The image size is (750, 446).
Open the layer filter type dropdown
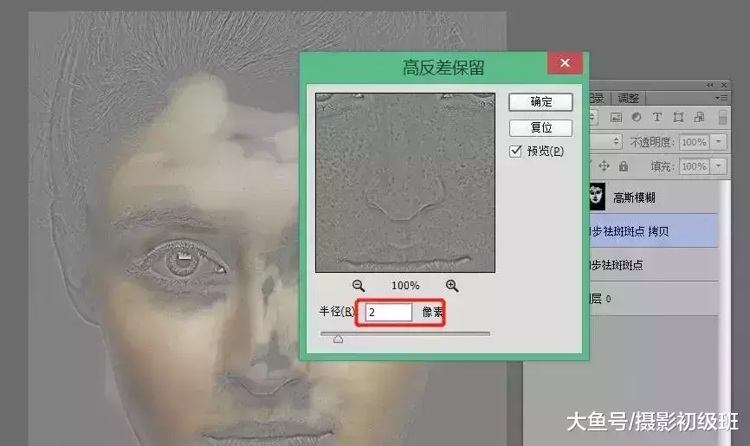tap(593, 117)
